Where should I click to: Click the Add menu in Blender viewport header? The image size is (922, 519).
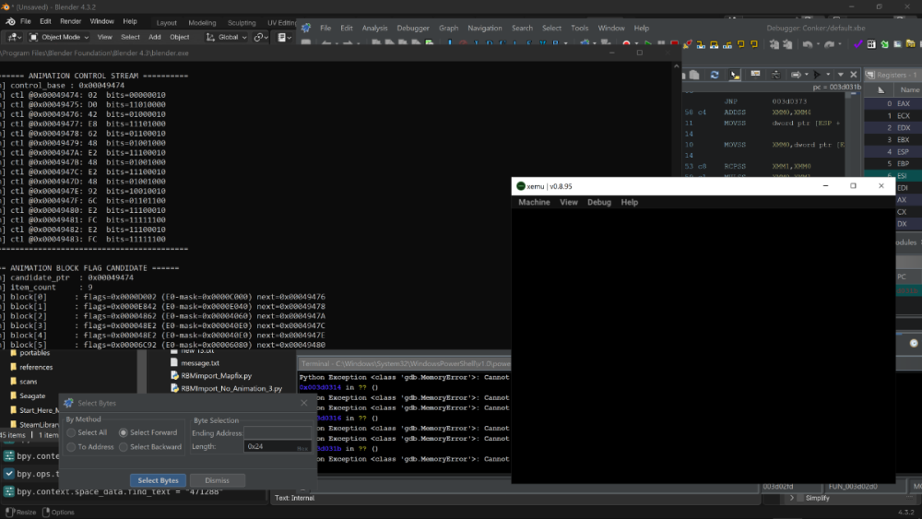[x=155, y=37]
